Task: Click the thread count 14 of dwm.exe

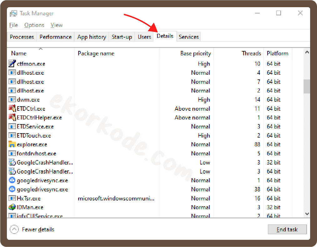Action: tap(257, 99)
